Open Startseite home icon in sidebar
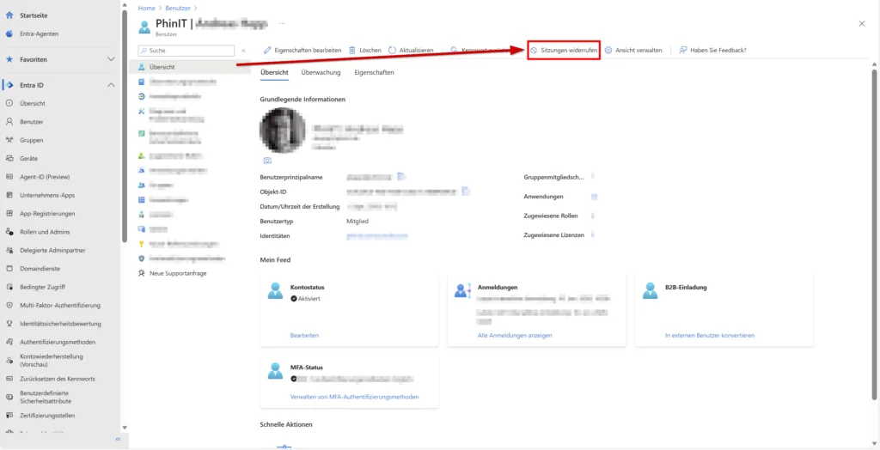This screenshot has height=450, width=880. coord(9,15)
